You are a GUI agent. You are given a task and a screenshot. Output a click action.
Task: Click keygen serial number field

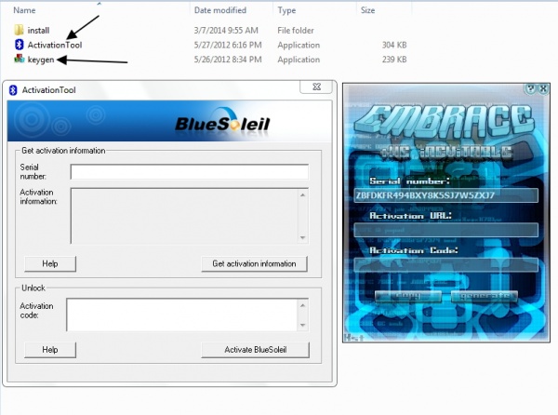point(445,195)
